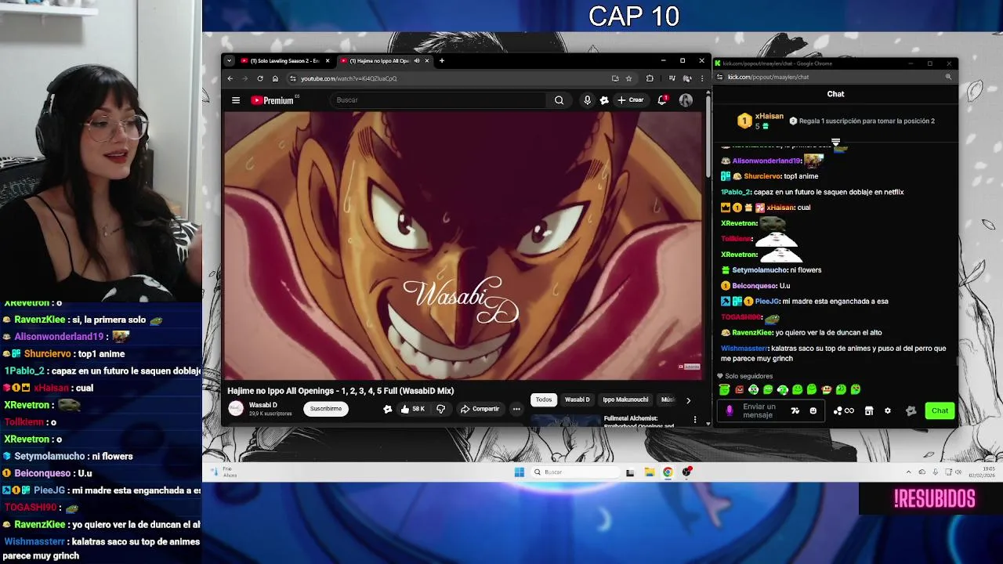Open File Explorer from the taskbar
Image resolution: width=1003 pixels, height=564 pixels.
[x=650, y=472]
